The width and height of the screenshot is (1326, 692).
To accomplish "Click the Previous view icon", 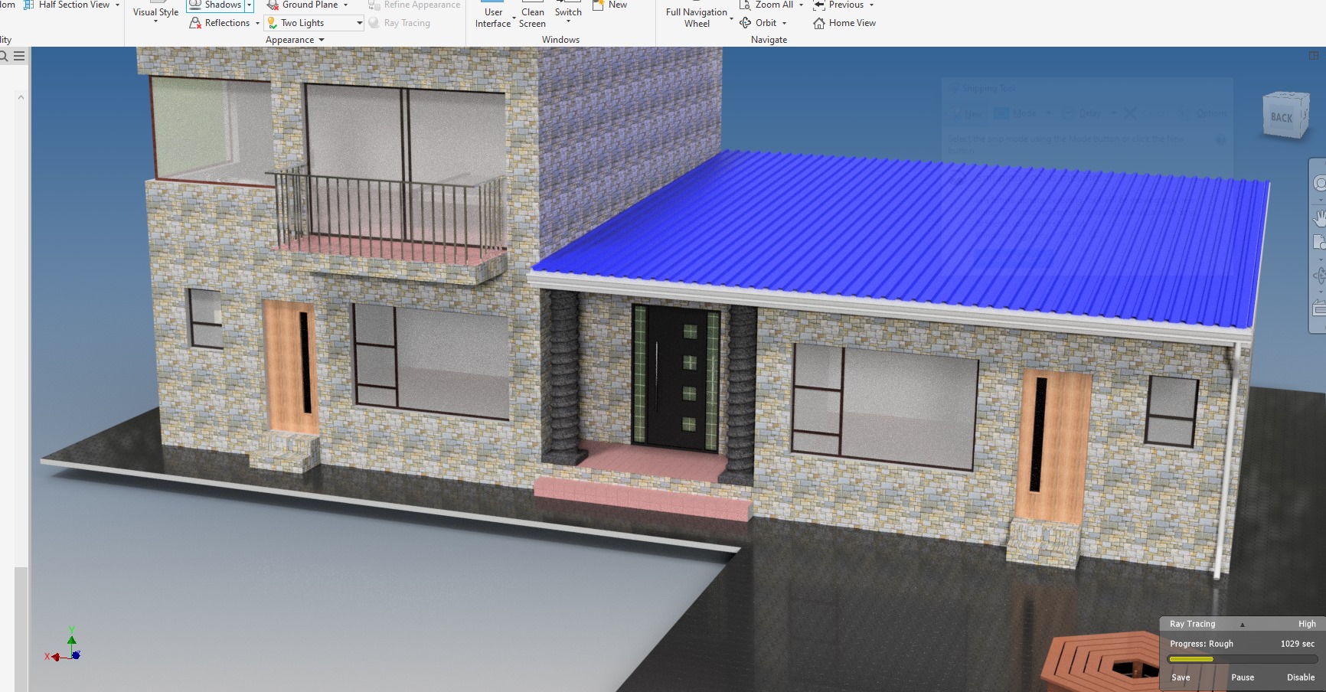I will (x=818, y=5).
